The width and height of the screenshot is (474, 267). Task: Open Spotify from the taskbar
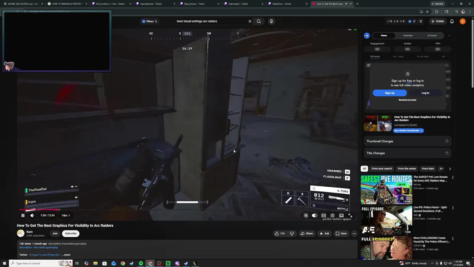(x=141, y=263)
